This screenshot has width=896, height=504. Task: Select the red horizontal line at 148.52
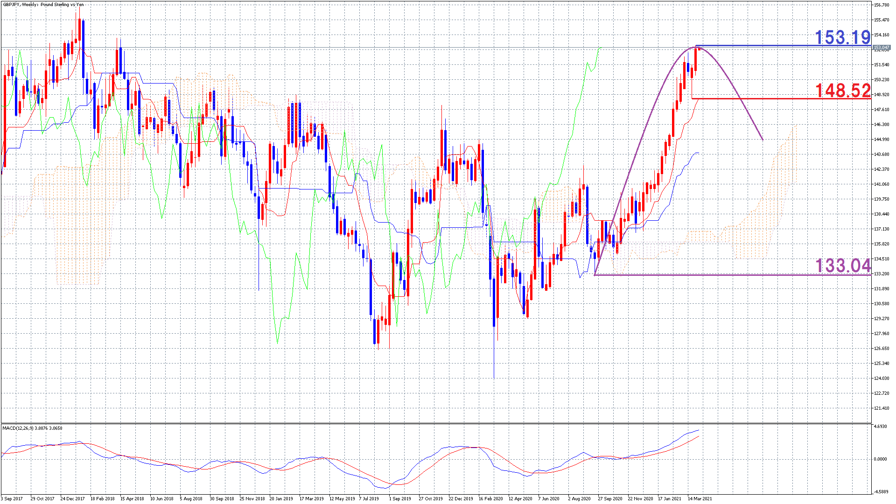tap(782, 98)
